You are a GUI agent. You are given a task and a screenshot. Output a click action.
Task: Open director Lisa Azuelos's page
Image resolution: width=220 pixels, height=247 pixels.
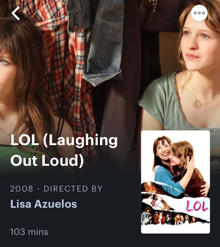(43, 204)
